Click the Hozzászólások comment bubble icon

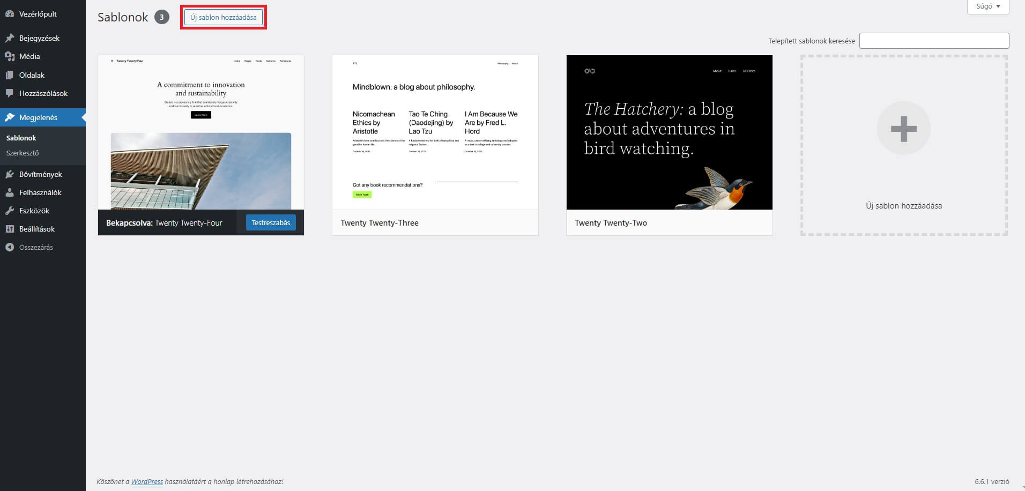tap(10, 93)
